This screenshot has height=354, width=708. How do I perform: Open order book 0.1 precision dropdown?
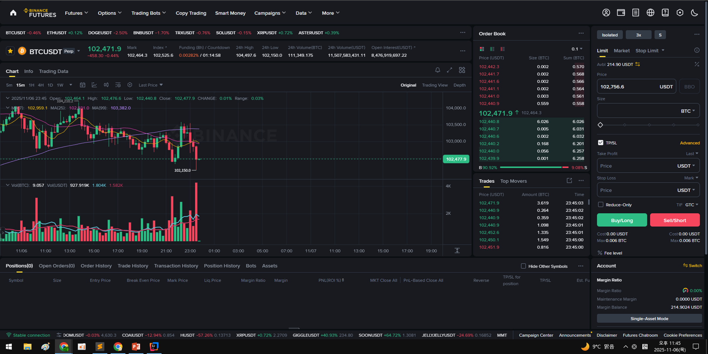pyautogui.click(x=577, y=49)
